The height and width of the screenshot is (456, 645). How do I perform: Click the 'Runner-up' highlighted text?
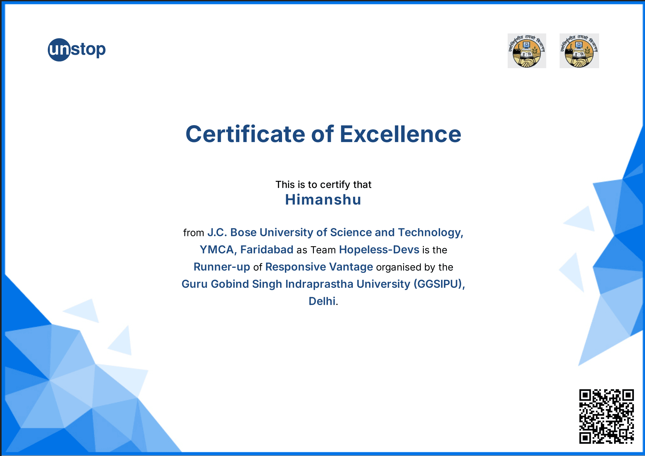point(221,267)
